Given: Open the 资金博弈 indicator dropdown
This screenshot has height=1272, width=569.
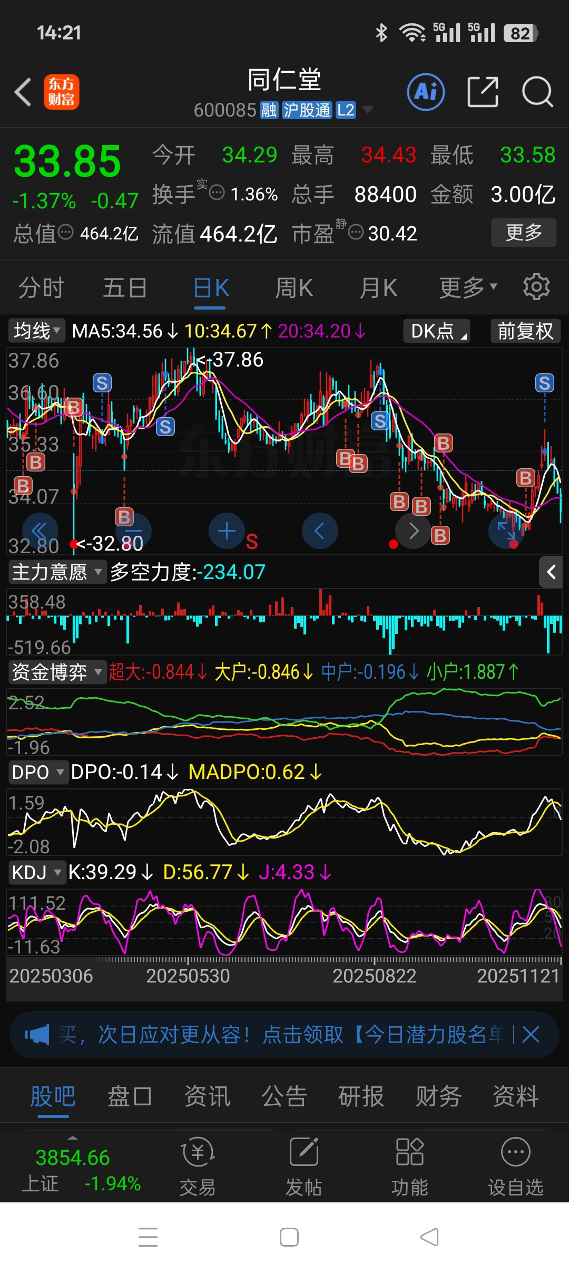Looking at the screenshot, I should tap(57, 672).
